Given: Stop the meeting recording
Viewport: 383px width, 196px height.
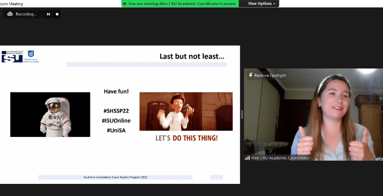Looking at the screenshot, I should [57, 14].
